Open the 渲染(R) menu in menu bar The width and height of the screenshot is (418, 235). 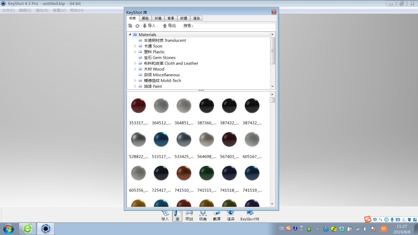pos(42,10)
